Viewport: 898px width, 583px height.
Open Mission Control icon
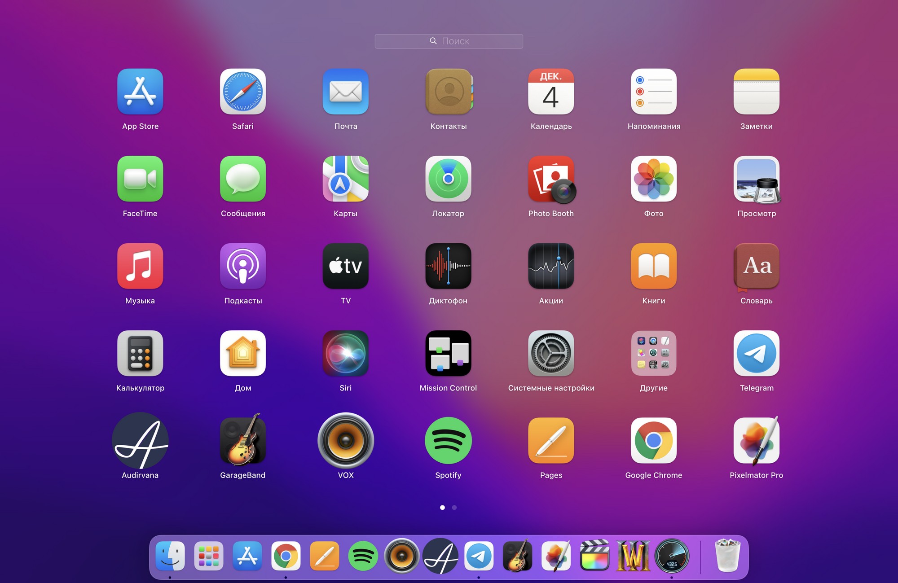(x=448, y=353)
